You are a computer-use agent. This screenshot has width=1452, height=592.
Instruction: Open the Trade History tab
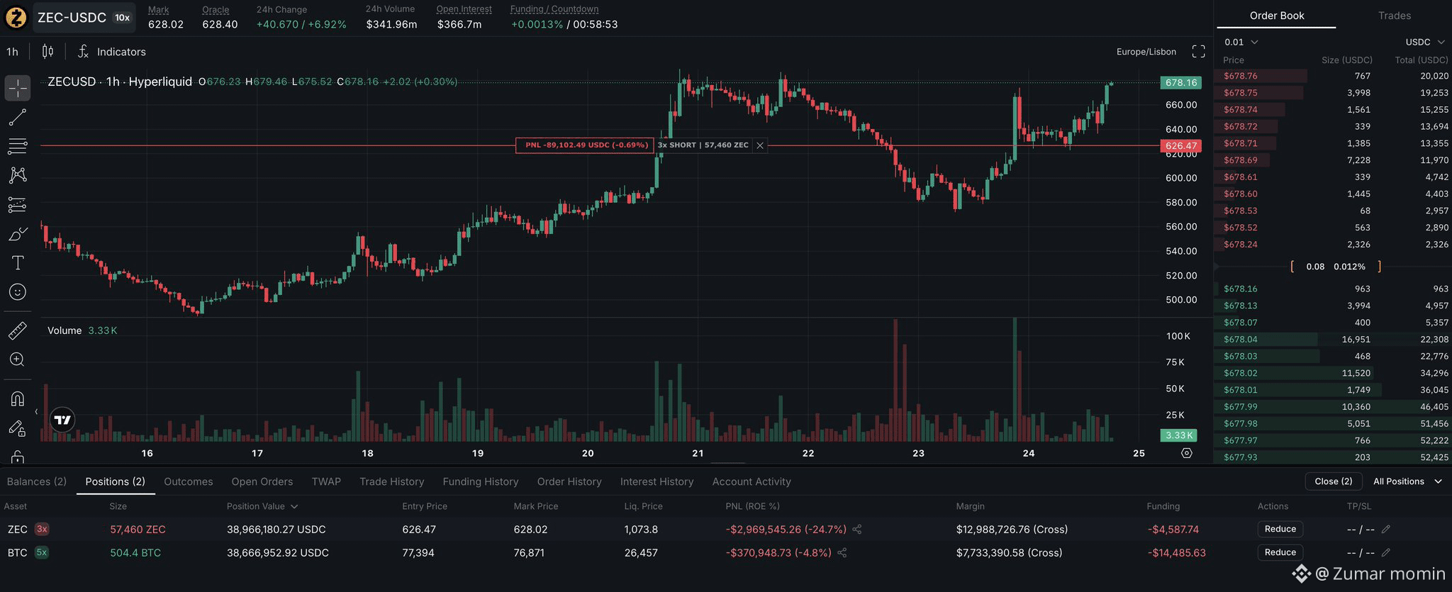(x=392, y=481)
